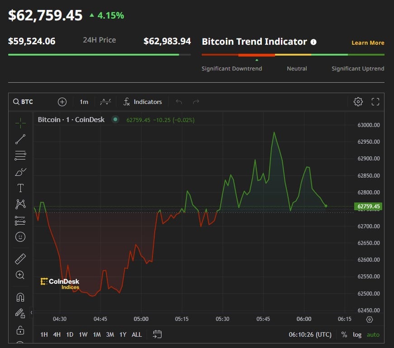Screen dimensions: 394x348
Task: Enter fullscreen chart mode
Action: 375,102
